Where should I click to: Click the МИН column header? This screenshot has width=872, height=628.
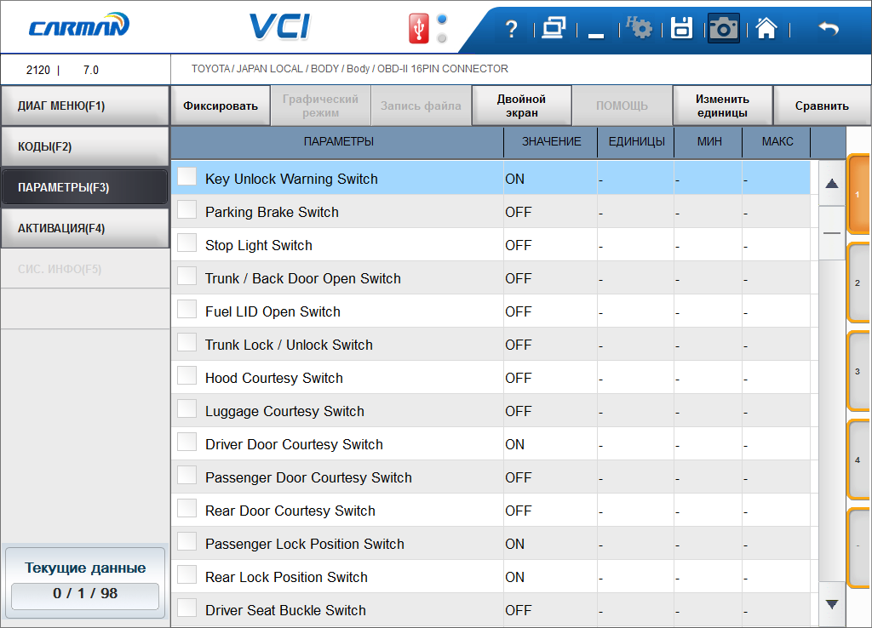point(709,142)
